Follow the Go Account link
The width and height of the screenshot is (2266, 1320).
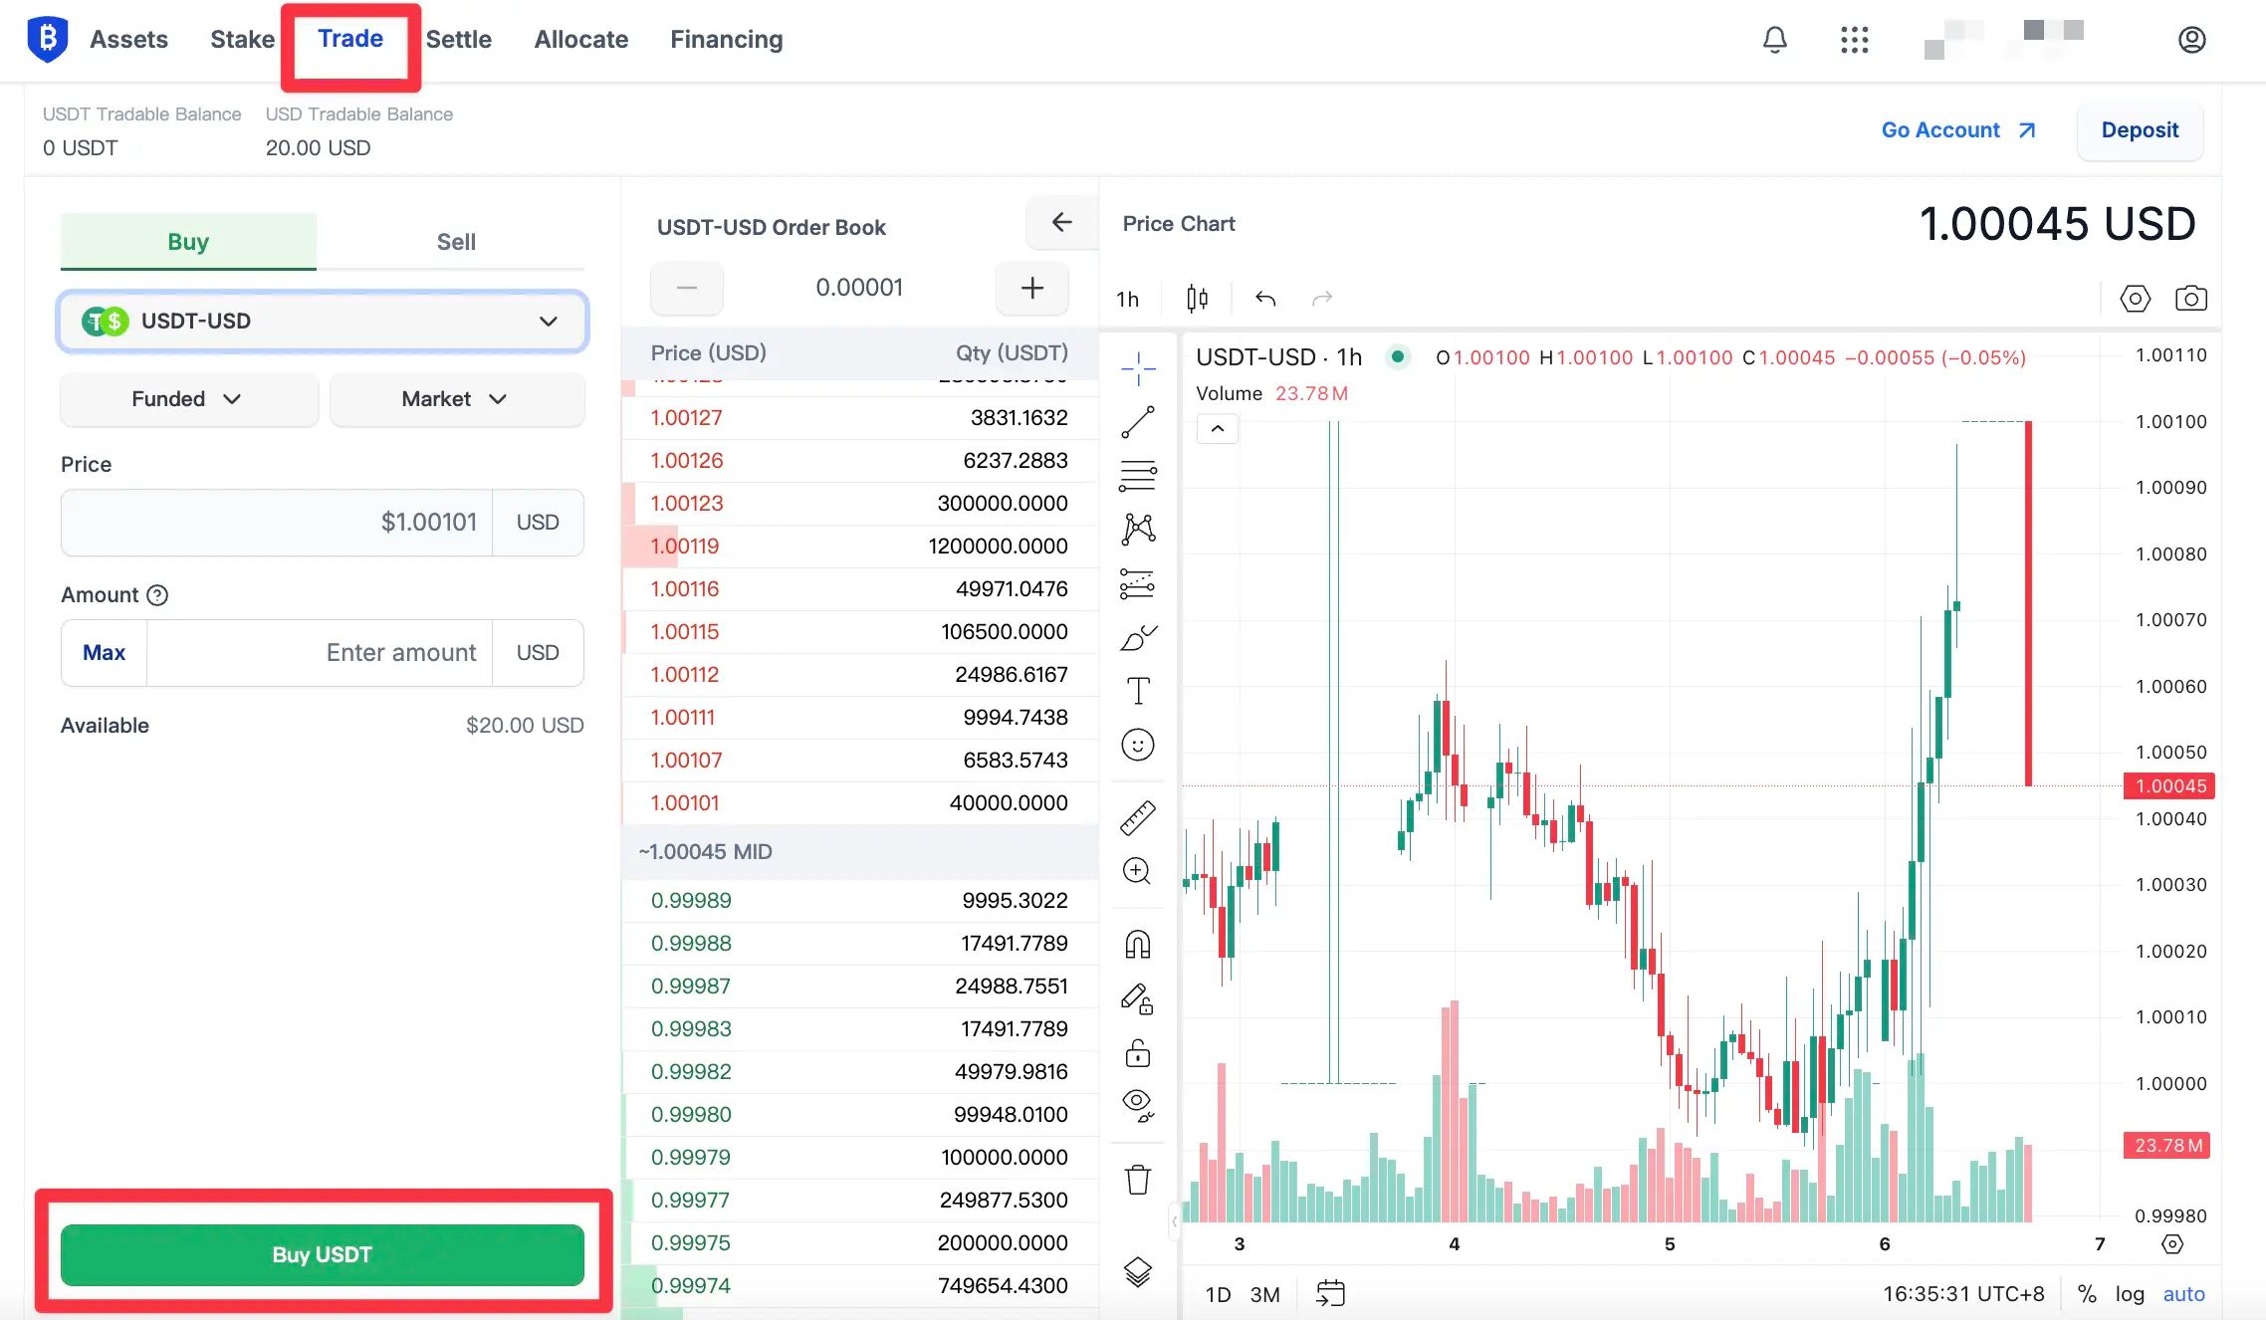1941,129
